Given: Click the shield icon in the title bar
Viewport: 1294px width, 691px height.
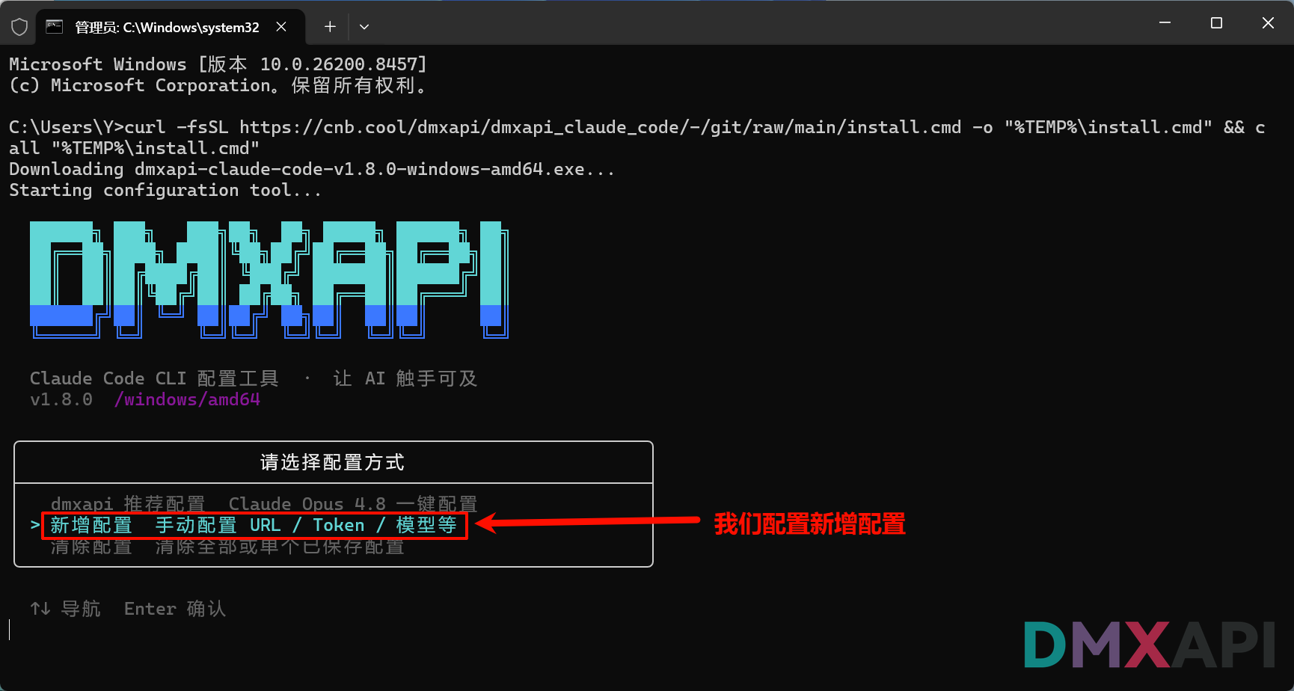Looking at the screenshot, I should point(19,27).
